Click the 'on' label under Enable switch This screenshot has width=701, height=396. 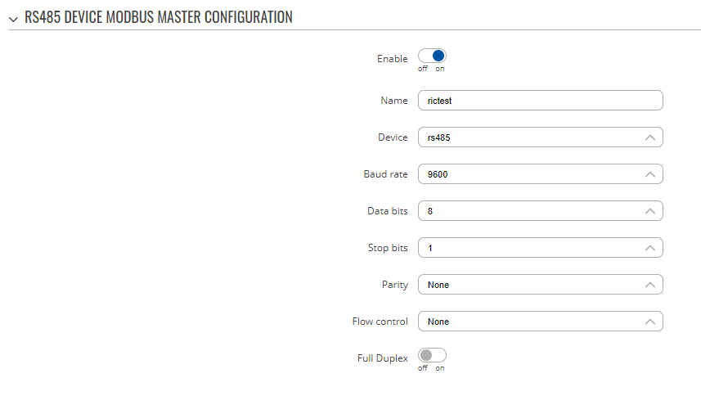point(440,69)
